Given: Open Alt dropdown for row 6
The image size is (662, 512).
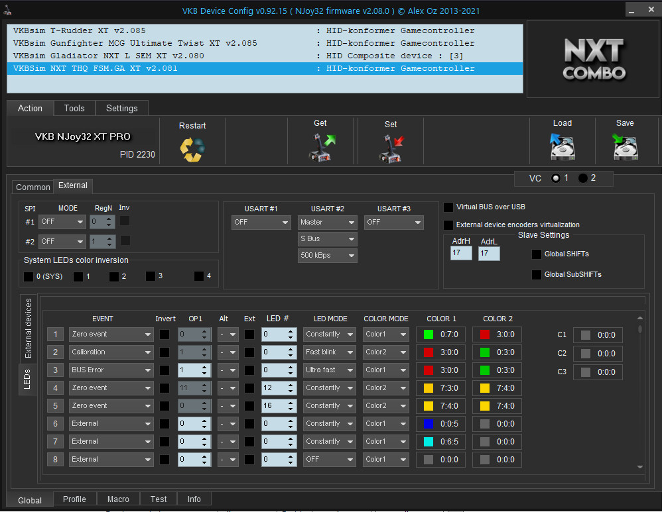Looking at the screenshot, I should click(x=228, y=424).
